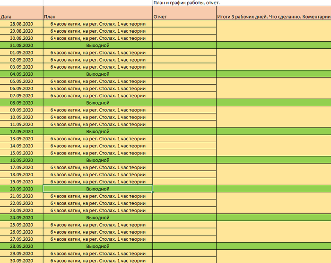Screen dimensions: 331x263
Task: Click 'Выходной' cell in the 16.09.2020 row
Action: 98,160
